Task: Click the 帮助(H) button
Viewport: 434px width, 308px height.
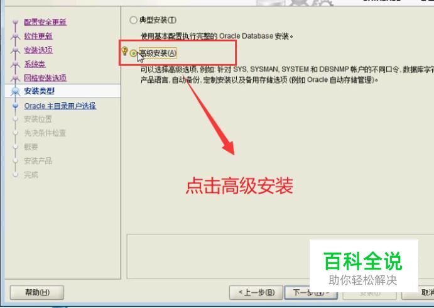Action: pyautogui.click(x=37, y=292)
